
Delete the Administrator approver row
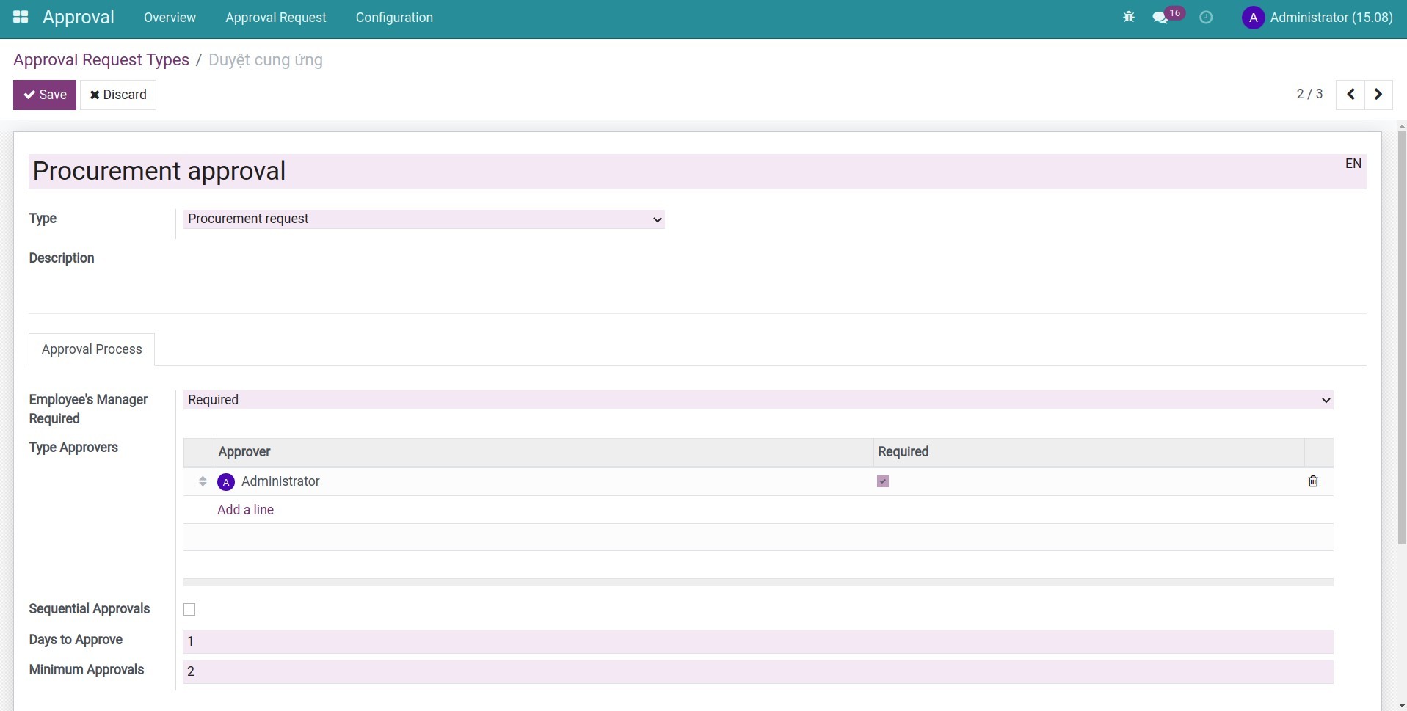(x=1313, y=481)
